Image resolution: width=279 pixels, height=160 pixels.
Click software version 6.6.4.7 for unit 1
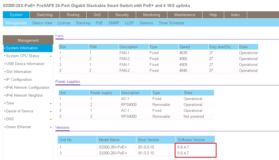coord(183,147)
